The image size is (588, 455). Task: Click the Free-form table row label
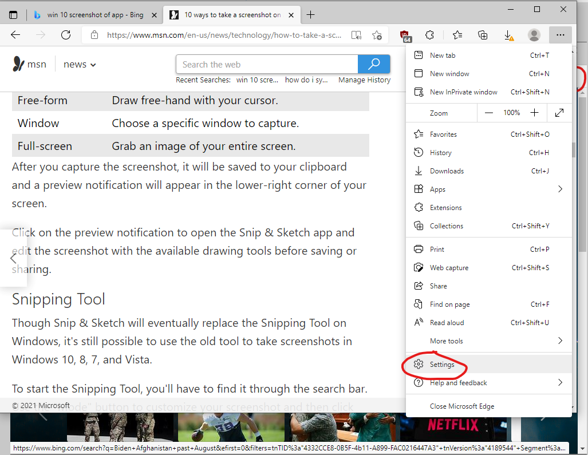coord(42,101)
